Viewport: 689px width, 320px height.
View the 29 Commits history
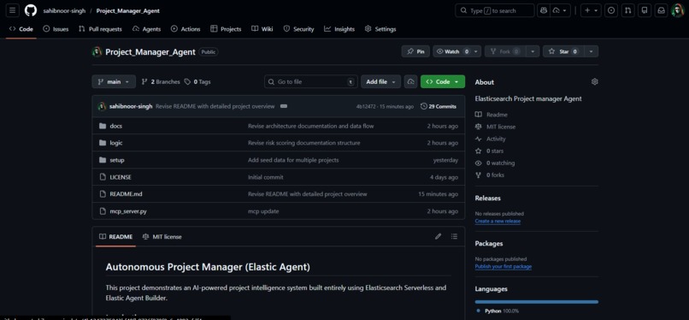pyautogui.click(x=439, y=106)
